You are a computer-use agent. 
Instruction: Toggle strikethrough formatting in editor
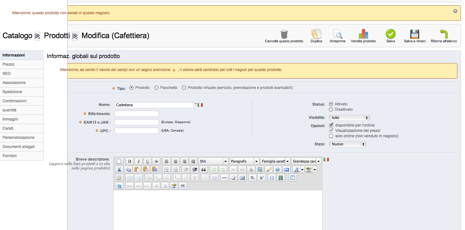tap(156, 161)
